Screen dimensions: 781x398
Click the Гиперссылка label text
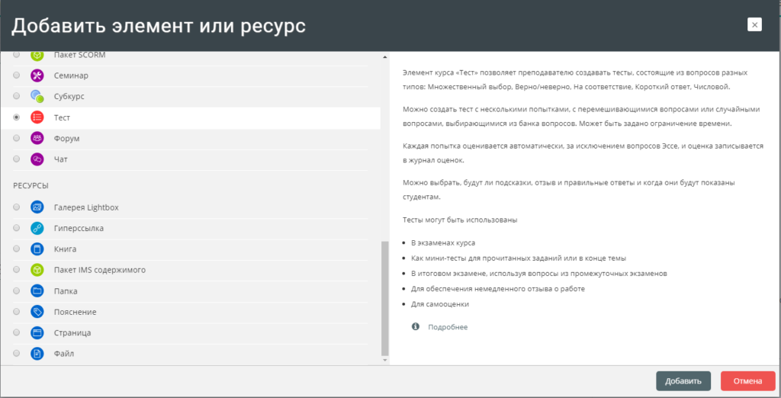pyautogui.click(x=79, y=228)
